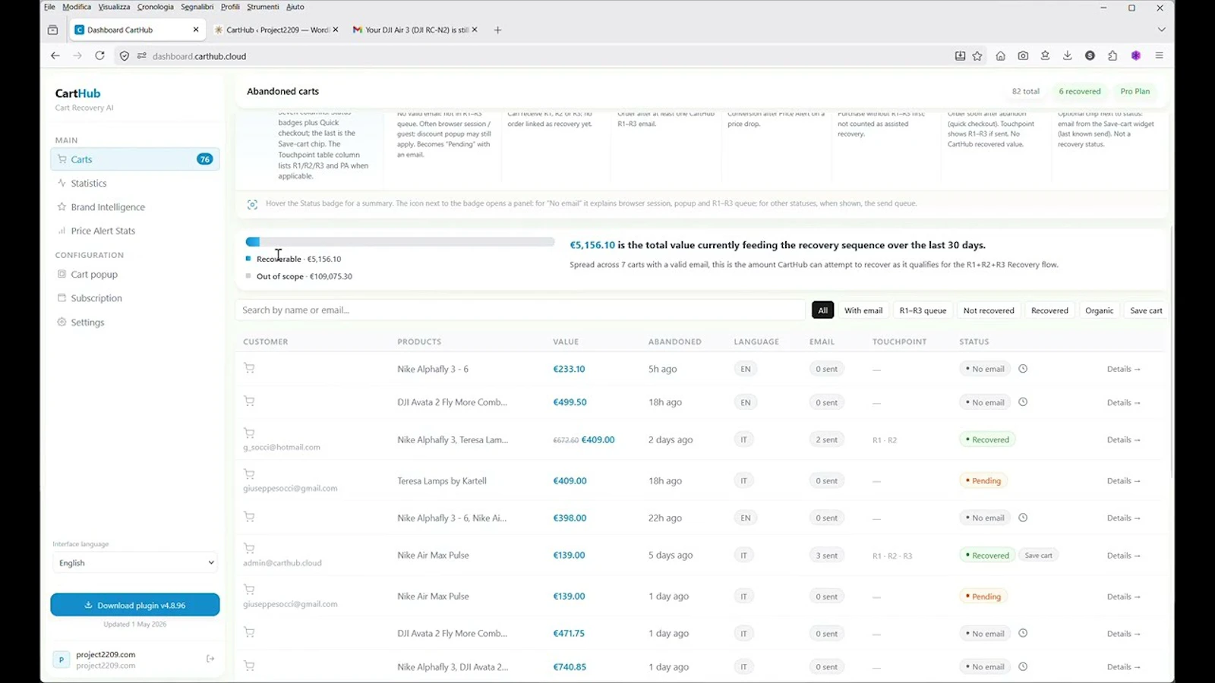Click the Recovered badge in €409.00 discounted row

(987, 439)
